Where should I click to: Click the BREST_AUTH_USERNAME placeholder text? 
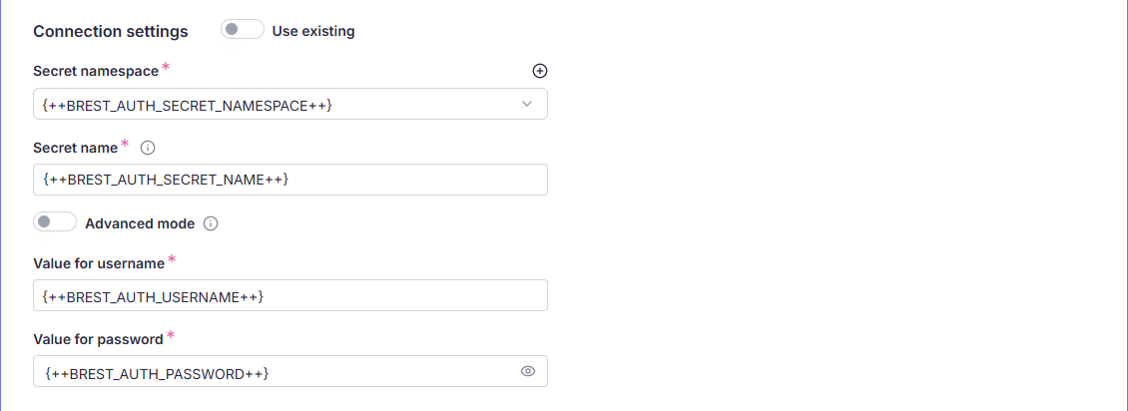click(x=154, y=296)
